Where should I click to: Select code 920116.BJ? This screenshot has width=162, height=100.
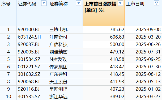29,89
